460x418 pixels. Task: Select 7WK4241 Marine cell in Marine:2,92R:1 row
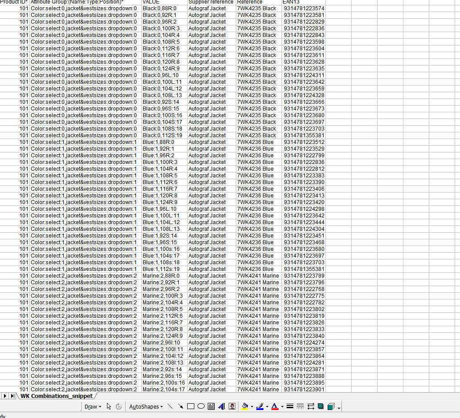tap(258, 283)
